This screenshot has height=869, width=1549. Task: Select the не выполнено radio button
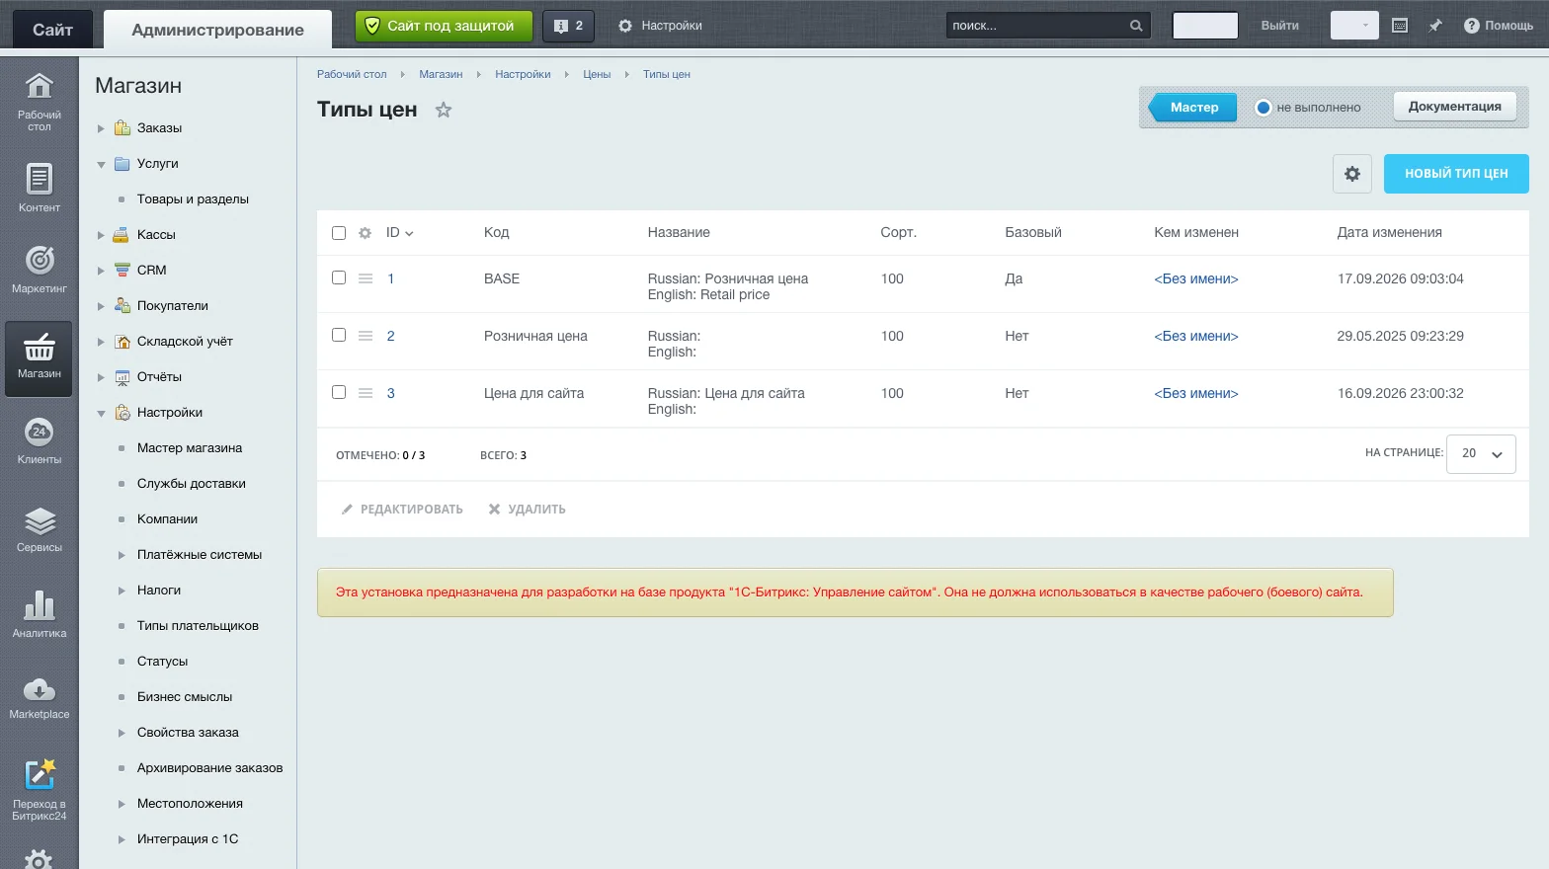pyautogui.click(x=1264, y=108)
